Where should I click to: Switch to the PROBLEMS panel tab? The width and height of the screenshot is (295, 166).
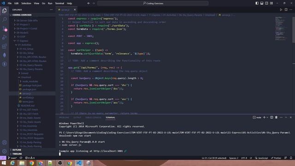(x=64, y=118)
